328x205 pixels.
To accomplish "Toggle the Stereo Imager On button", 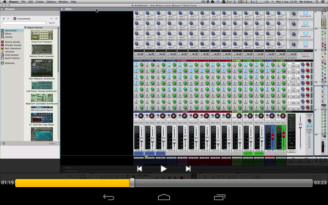I will 305,13.
